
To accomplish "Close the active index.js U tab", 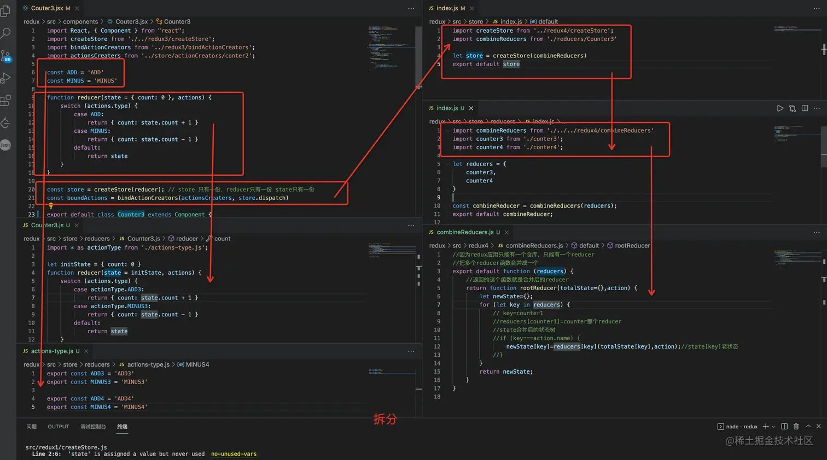I will (471, 108).
